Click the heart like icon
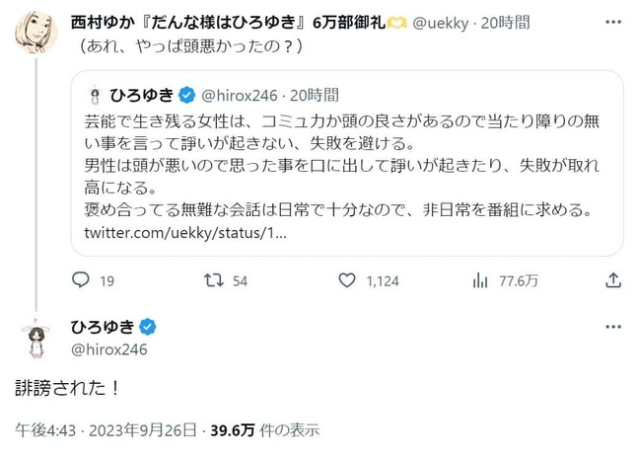 click(341, 281)
